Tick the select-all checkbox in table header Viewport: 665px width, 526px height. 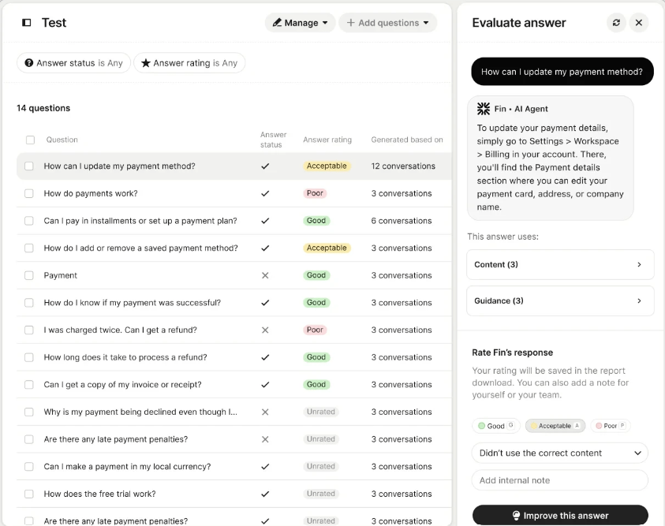[30, 140]
